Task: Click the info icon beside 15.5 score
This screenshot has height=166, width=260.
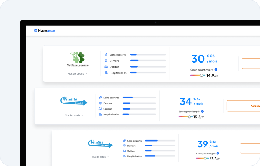Action: pyautogui.click(x=202, y=111)
